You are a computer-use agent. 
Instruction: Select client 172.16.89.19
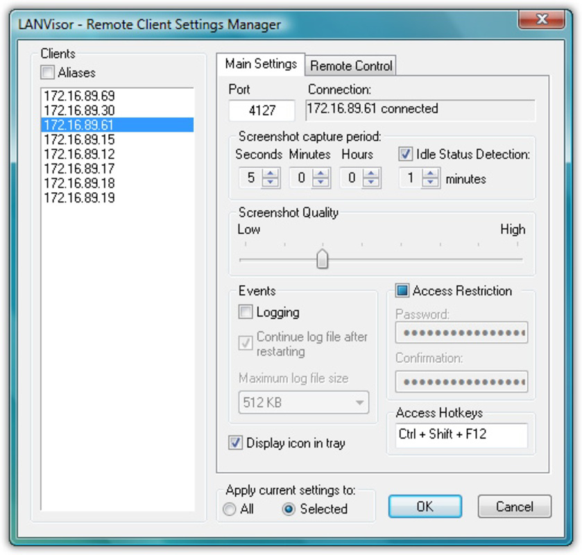[117, 197]
